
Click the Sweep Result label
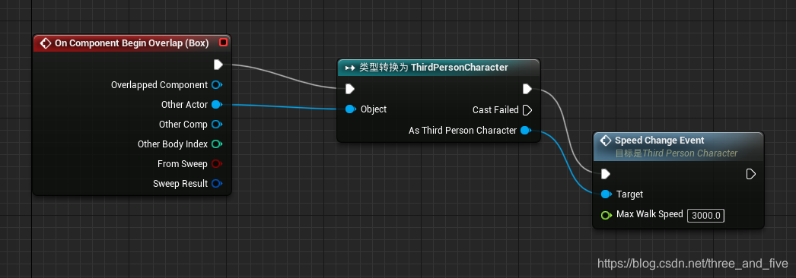pos(180,183)
